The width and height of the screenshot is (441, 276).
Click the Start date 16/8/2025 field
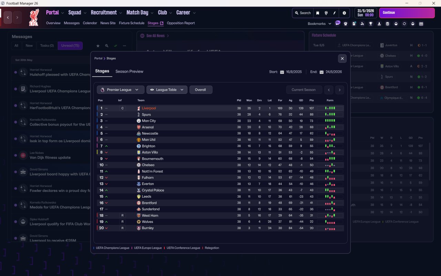pyautogui.click(x=294, y=72)
